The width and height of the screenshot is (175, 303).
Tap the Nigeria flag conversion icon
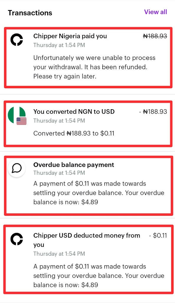pyautogui.click(x=17, y=115)
